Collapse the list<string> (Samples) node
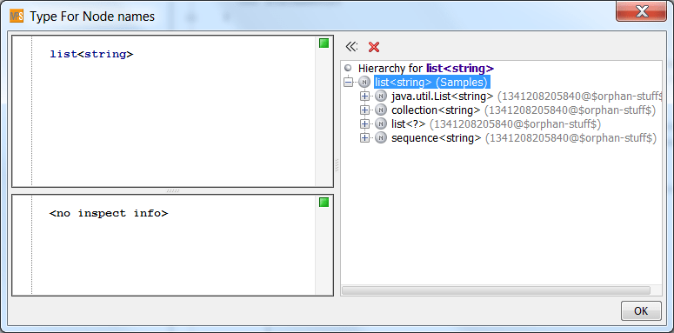Image resolution: width=674 pixels, height=333 pixels. [348, 82]
